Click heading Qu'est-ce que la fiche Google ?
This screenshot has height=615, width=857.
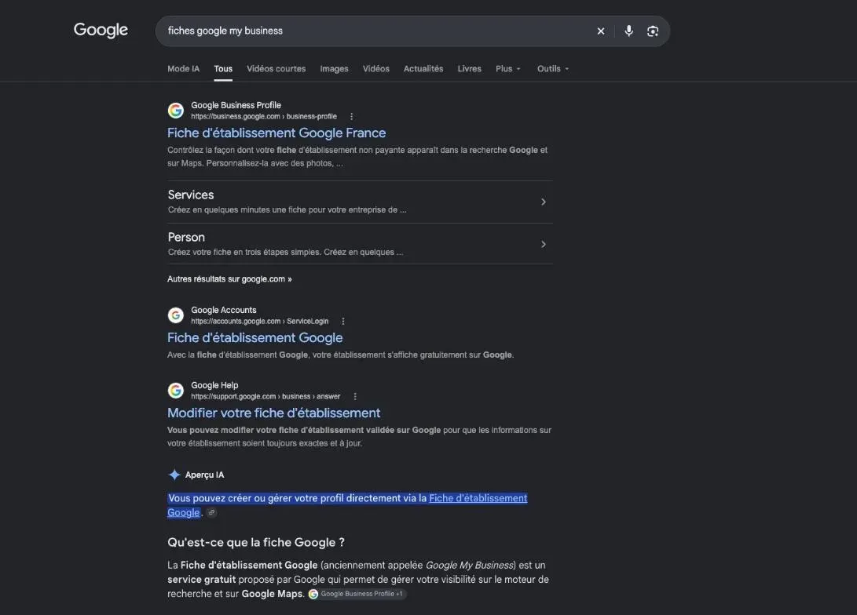tap(256, 542)
